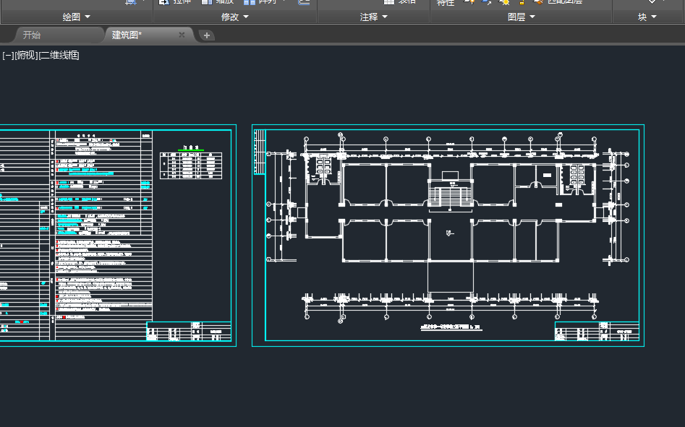Expand the 块 (Block) panel dropdown
The image size is (685, 427).
pos(647,17)
